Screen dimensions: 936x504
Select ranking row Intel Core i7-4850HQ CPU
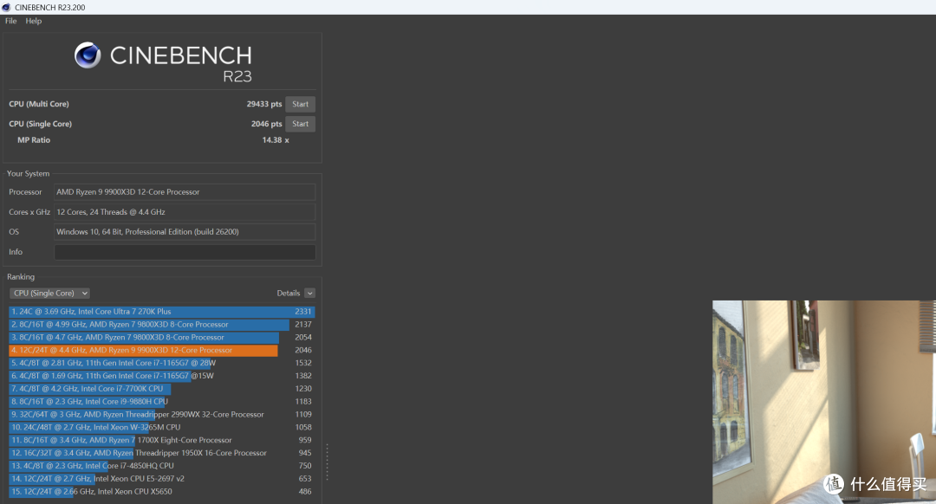point(162,466)
